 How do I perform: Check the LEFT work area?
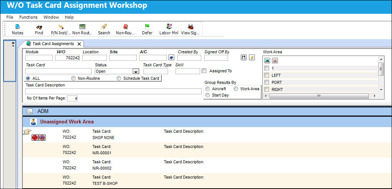pos(267,75)
